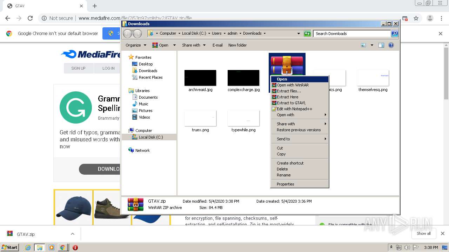Reload the MediaFire page in Chrome
The height and width of the screenshot is (252, 449).
(30, 18)
